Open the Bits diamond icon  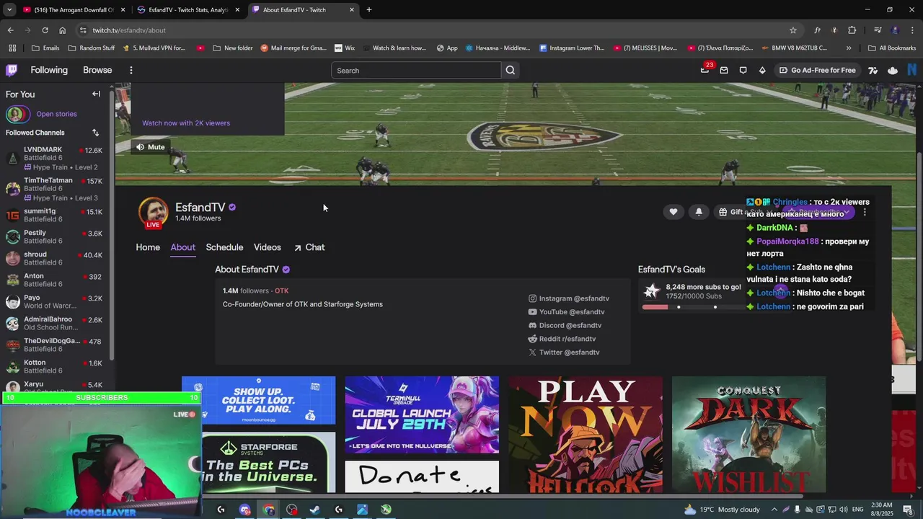pyautogui.click(x=762, y=70)
